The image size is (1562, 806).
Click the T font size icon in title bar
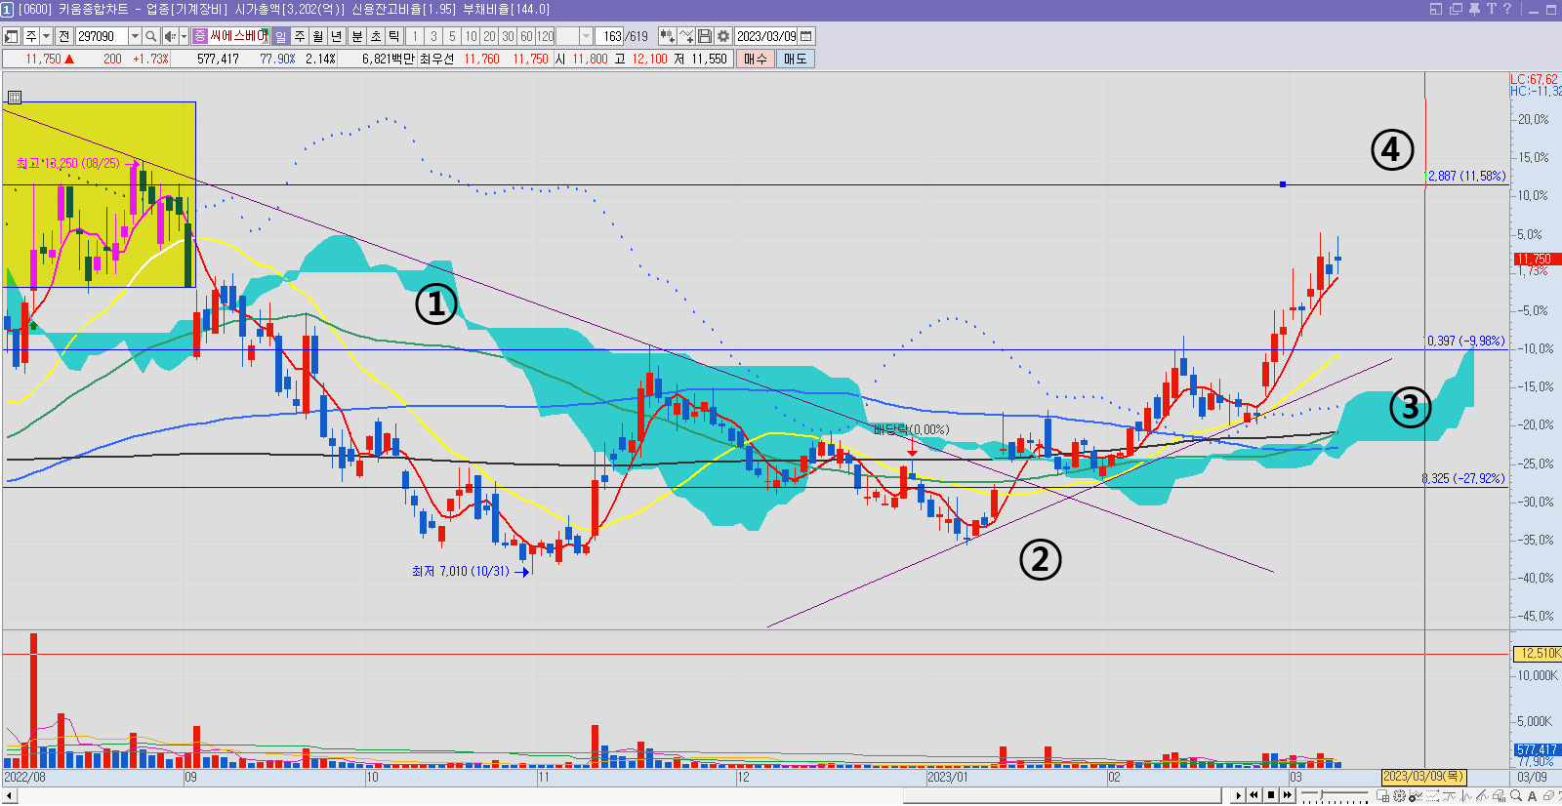click(x=1491, y=9)
